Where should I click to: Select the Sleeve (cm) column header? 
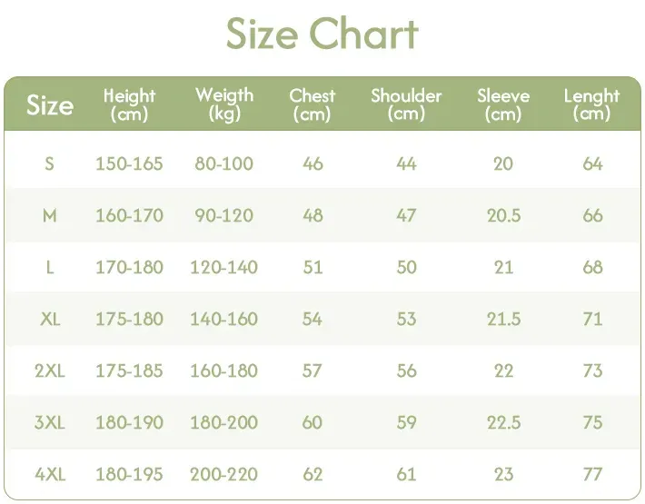[x=503, y=105]
